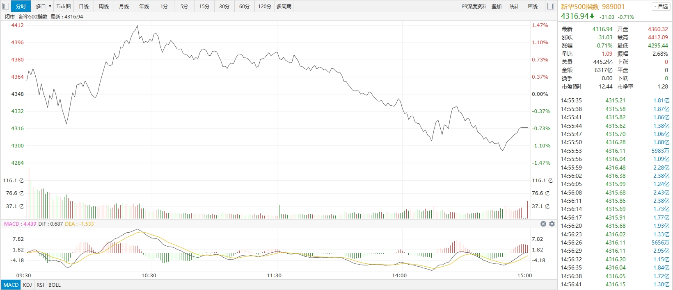The height and width of the screenshot is (290, 673).
Task: Select the 5分 minute period
Action: click(x=184, y=6)
